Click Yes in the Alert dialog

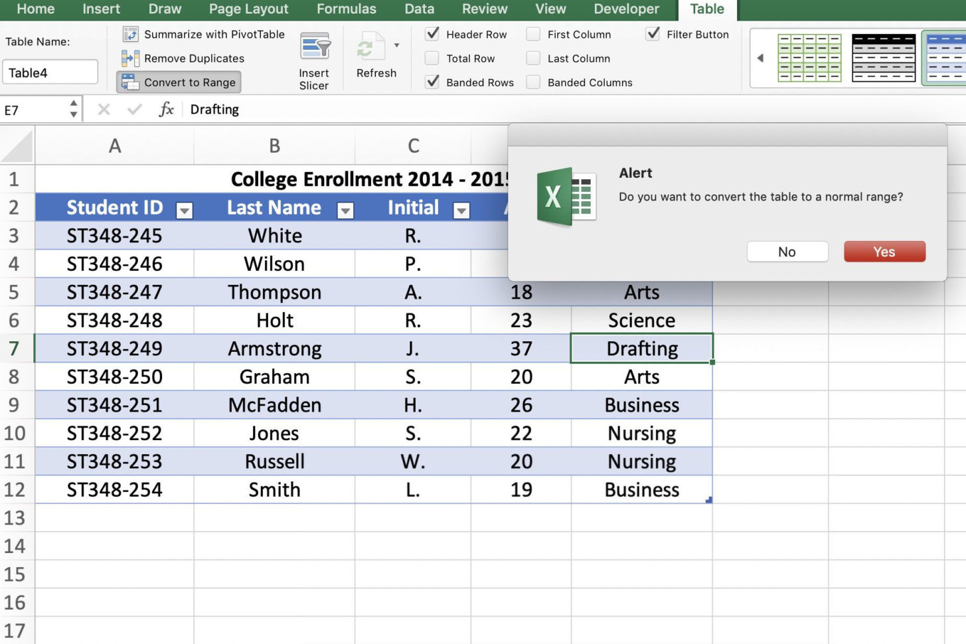click(x=884, y=252)
